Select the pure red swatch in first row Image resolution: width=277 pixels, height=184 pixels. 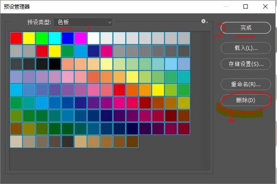click(x=16, y=38)
